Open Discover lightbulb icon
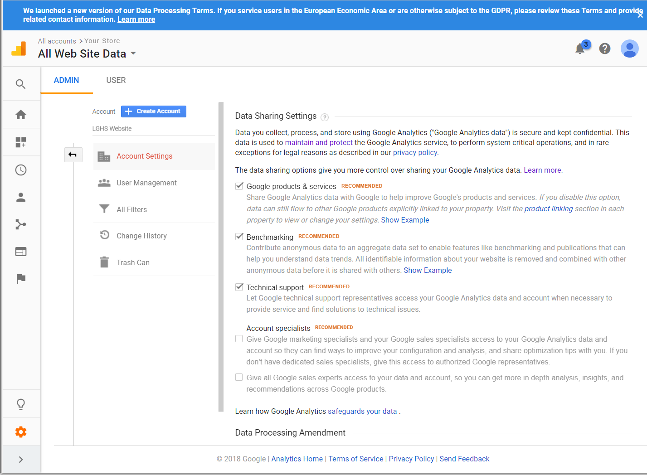 coord(20,404)
